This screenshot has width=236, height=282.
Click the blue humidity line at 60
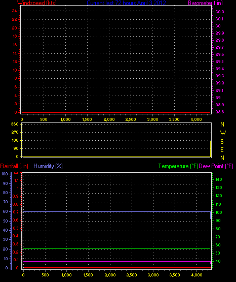[116, 212]
